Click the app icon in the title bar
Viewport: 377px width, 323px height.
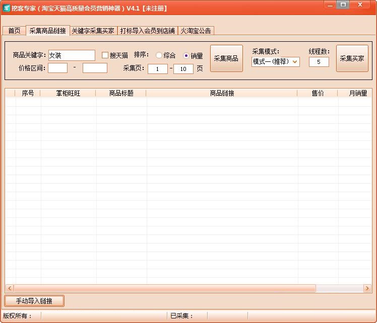coord(7,8)
